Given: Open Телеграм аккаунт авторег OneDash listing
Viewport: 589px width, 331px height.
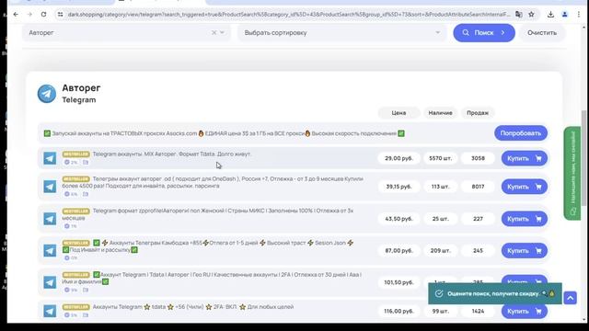Looking at the screenshot, I should point(213,182).
